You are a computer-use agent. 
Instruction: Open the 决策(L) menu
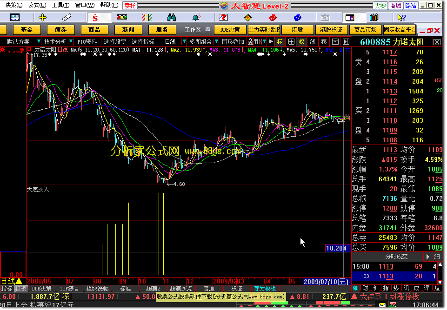[13, 5]
